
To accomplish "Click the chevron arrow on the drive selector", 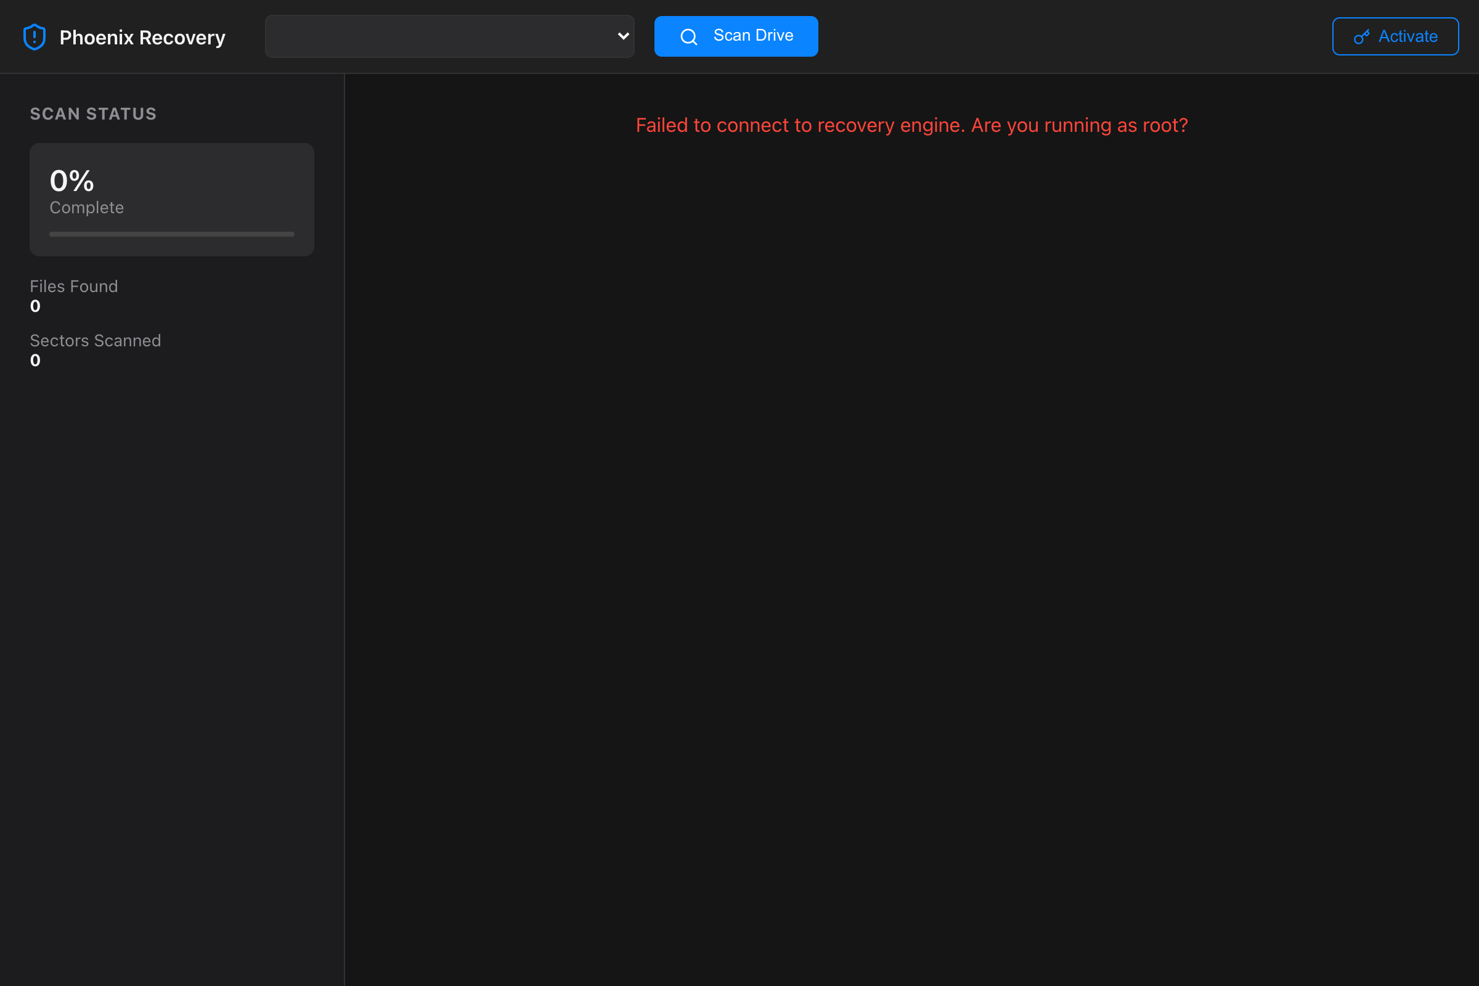I will pyautogui.click(x=622, y=36).
